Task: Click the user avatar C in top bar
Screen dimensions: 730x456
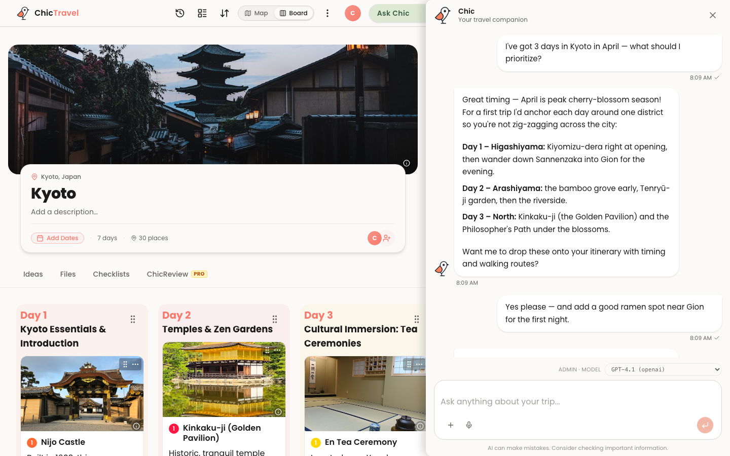Action: tap(353, 13)
